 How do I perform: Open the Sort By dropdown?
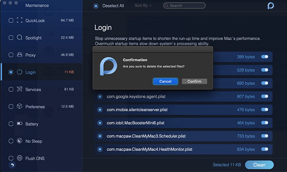(143, 5)
